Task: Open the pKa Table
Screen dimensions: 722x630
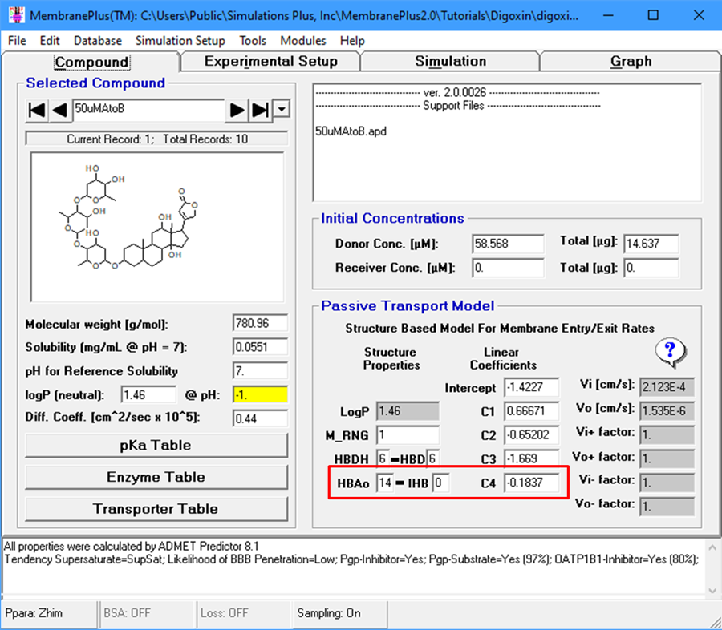Action: pos(156,445)
